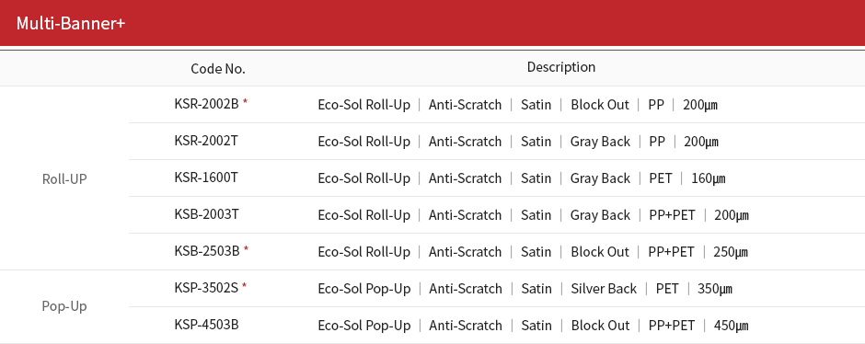Open product code KSB-2503B
This screenshot has width=865, height=344.
pyautogui.click(x=207, y=251)
